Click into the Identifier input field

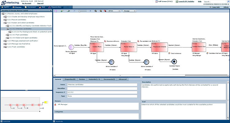(102, 89)
